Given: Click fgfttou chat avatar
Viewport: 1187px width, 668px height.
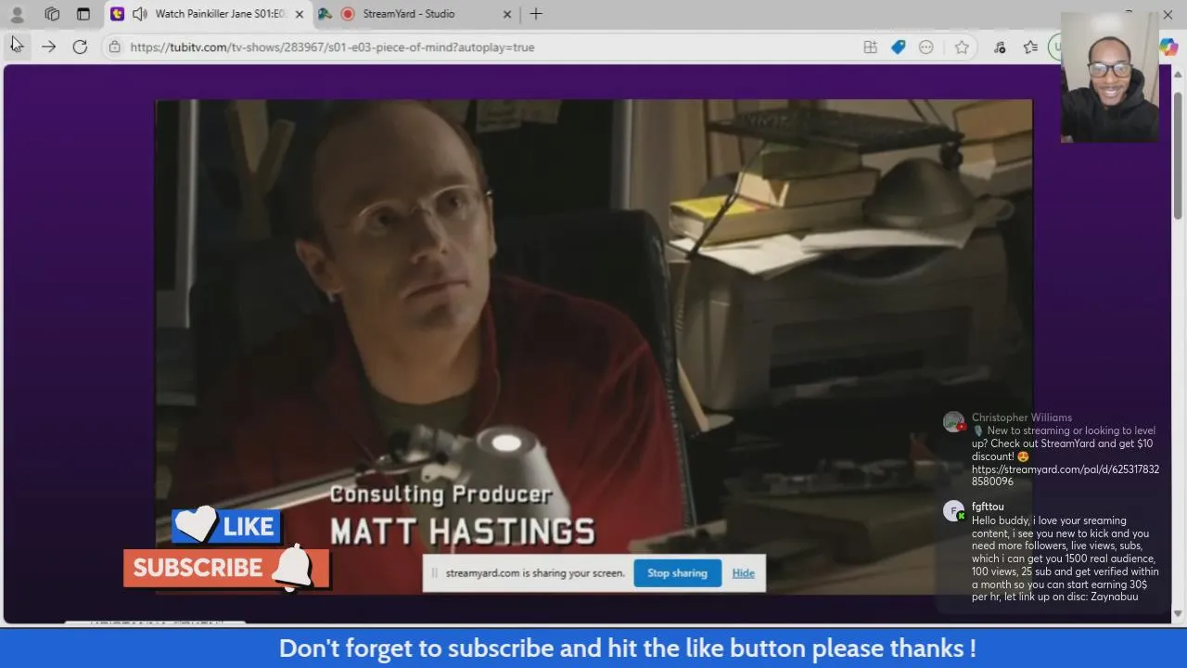Looking at the screenshot, I should (x=953, y=511).
